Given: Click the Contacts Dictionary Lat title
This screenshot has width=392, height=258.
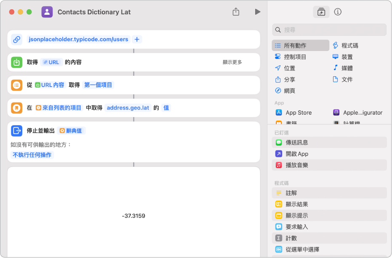Looking at the screenshot, I should [94, 12].
